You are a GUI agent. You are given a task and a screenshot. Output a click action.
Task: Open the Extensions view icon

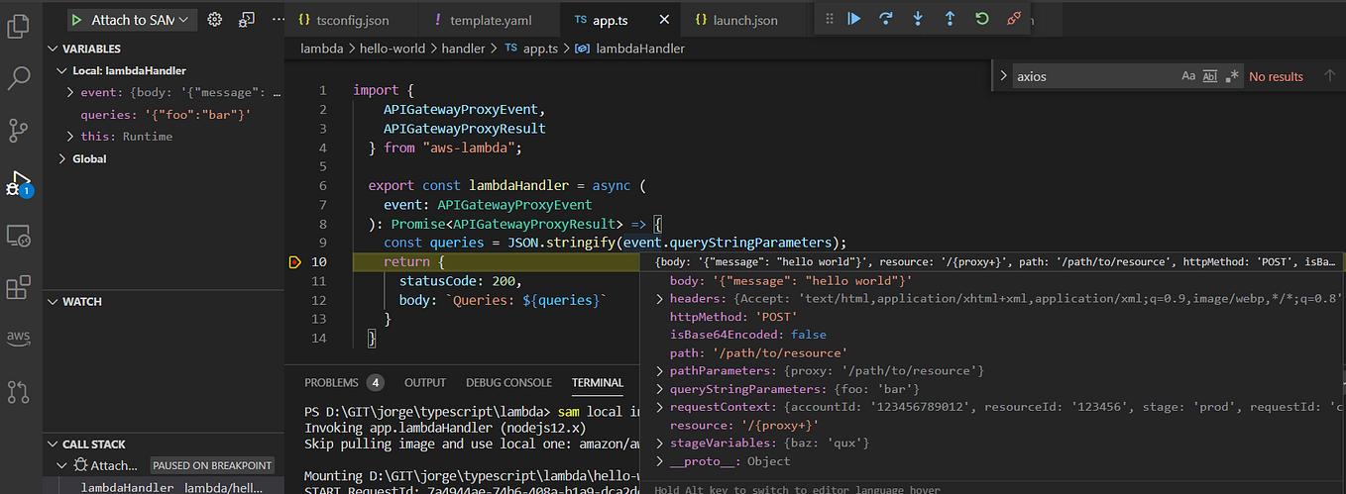point(19,288)
